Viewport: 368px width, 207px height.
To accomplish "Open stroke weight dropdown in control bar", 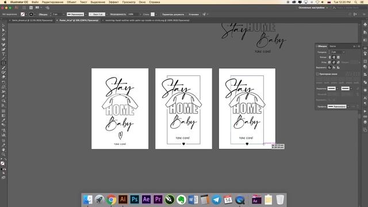I will (63, 14).
